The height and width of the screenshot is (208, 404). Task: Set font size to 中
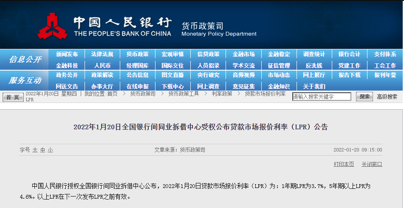(x=42, y=150)
